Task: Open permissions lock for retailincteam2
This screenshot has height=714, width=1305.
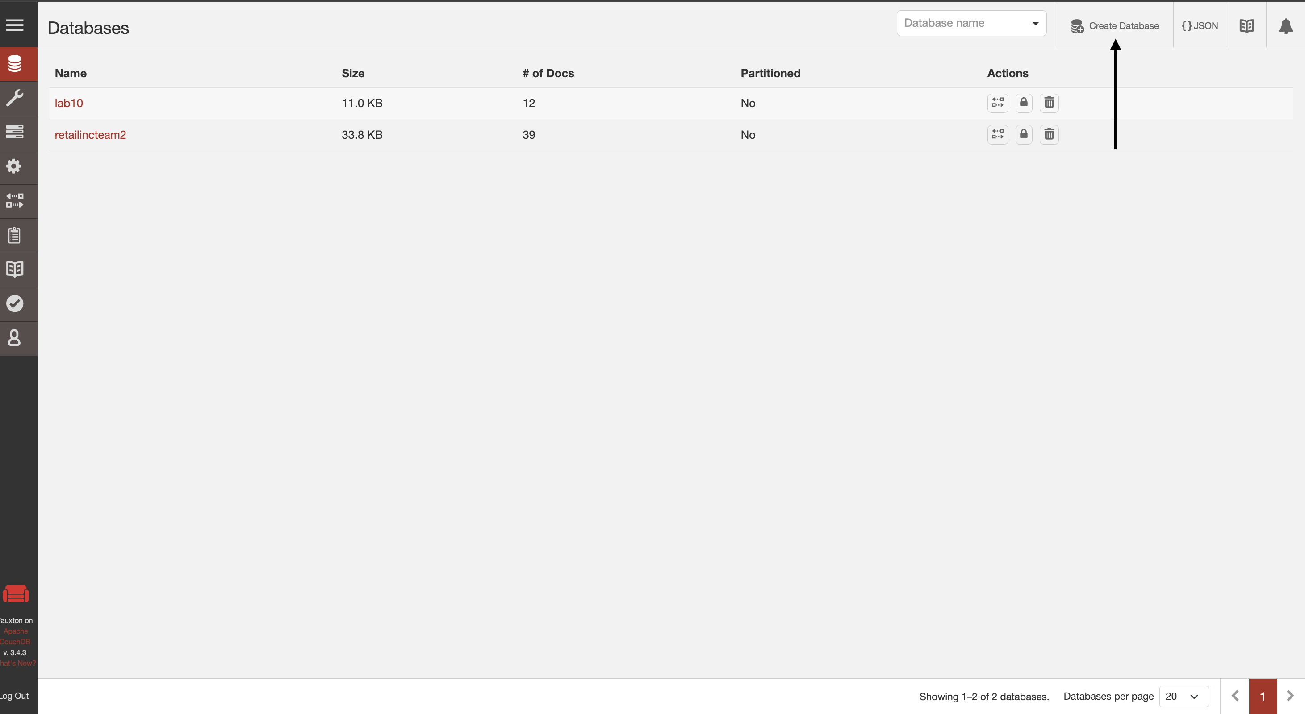Action: coord(1023,134)
